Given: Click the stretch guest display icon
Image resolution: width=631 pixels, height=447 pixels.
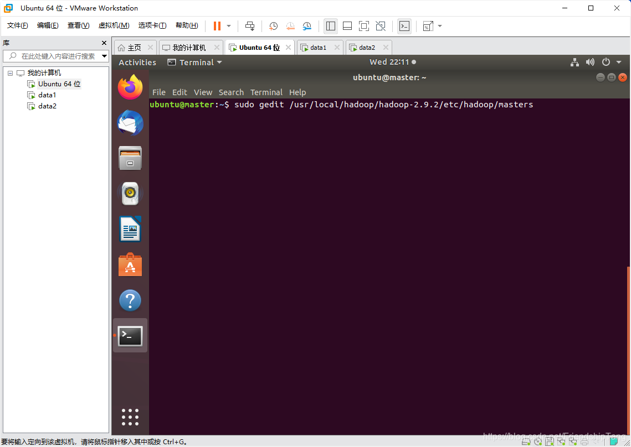Looking at the screenshot, I should [x=428, y=26].
